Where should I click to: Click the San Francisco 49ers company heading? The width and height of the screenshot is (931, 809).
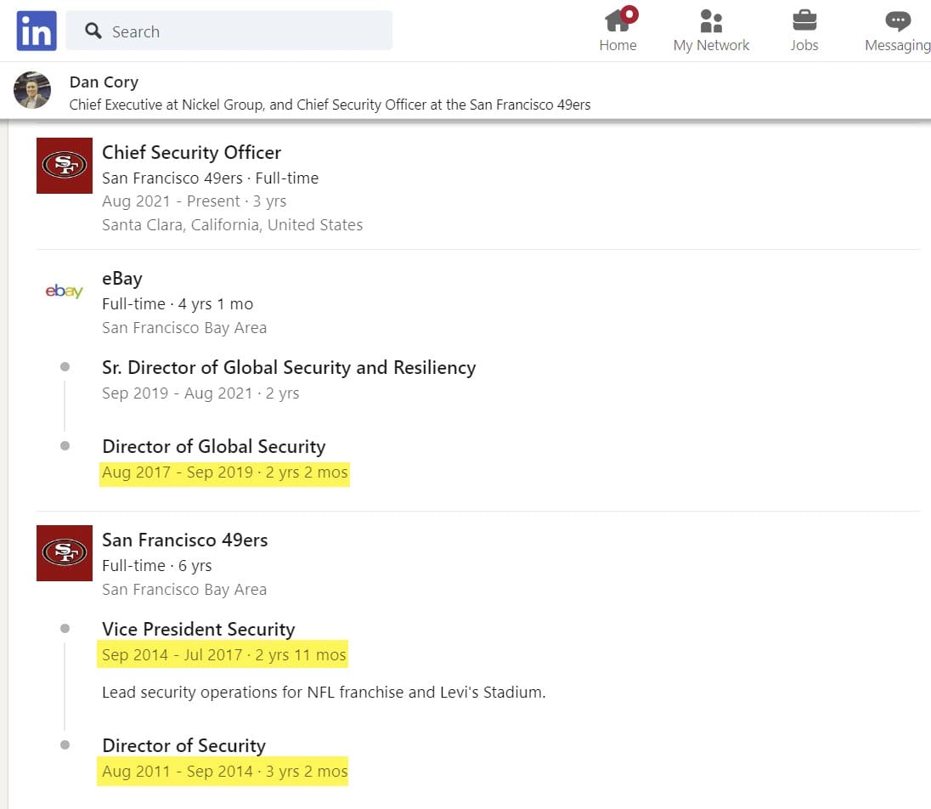[184, 540]
